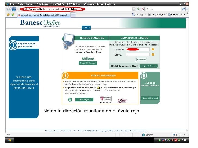Click the RSS feeds icon
Viewport: 198px width, 148px height.
click(141, 15)
